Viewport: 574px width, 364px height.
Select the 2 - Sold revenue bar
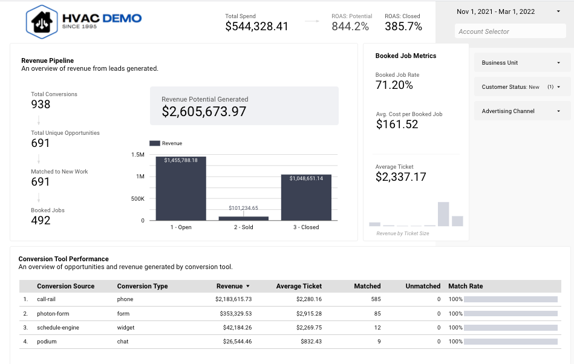pos(243,218)
